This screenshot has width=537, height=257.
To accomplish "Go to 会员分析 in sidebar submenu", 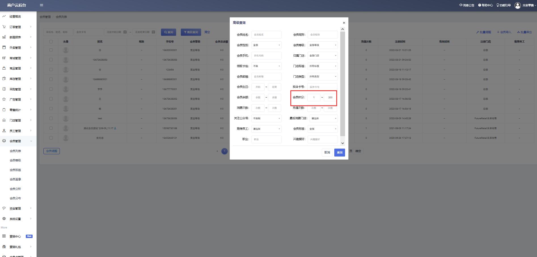I will [15, 189].
